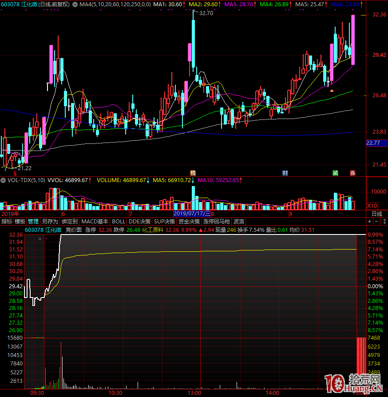Click the 32.70 high price label
Screen dimensions: 388x397
(206, 13)
